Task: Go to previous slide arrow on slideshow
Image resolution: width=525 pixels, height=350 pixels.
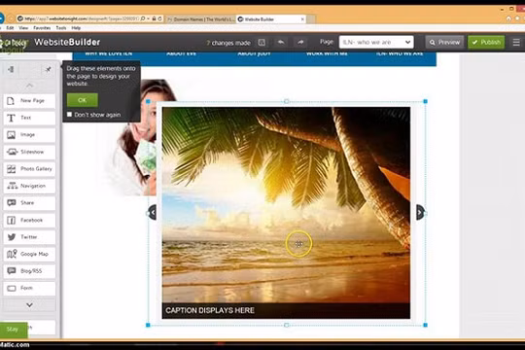Action: pos(153,212)
